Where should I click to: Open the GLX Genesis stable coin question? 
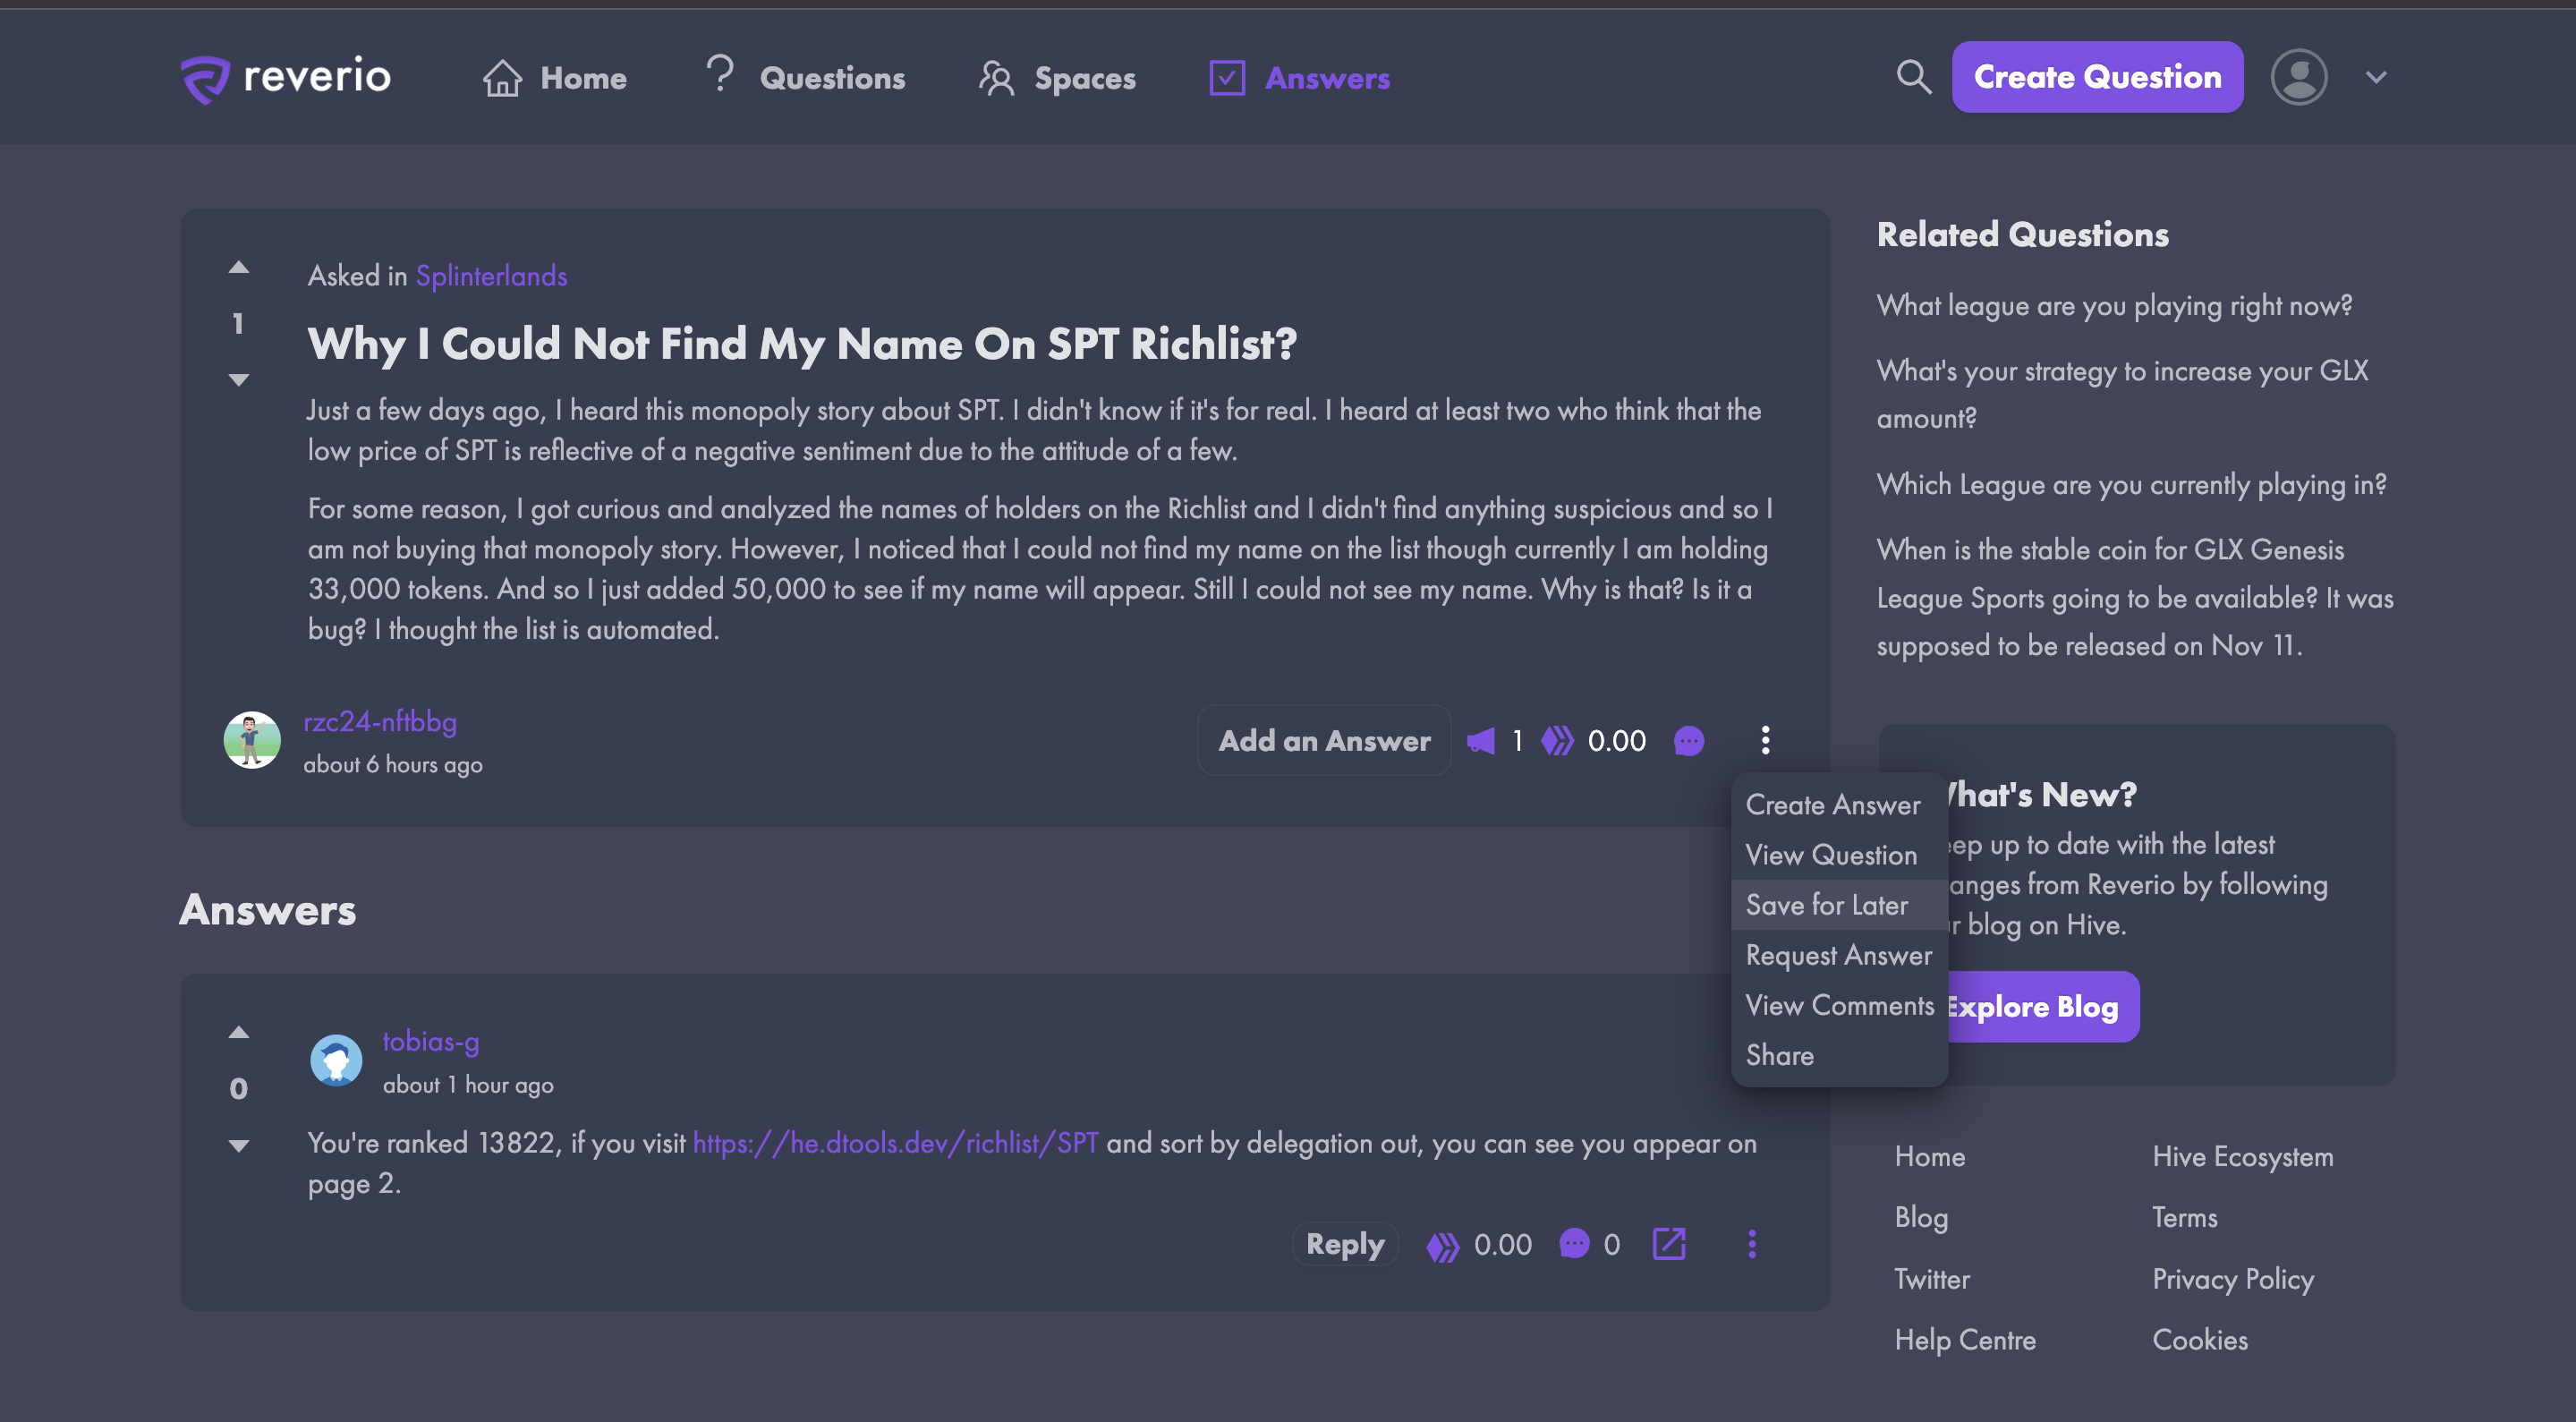(x=2134, y=597)
